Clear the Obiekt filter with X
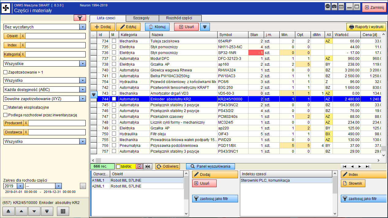 pyautogui.click(x=23, y=36)
